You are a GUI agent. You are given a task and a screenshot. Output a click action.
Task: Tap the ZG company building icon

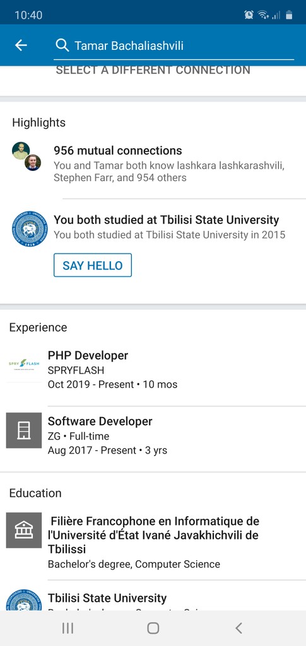point(24,430)
